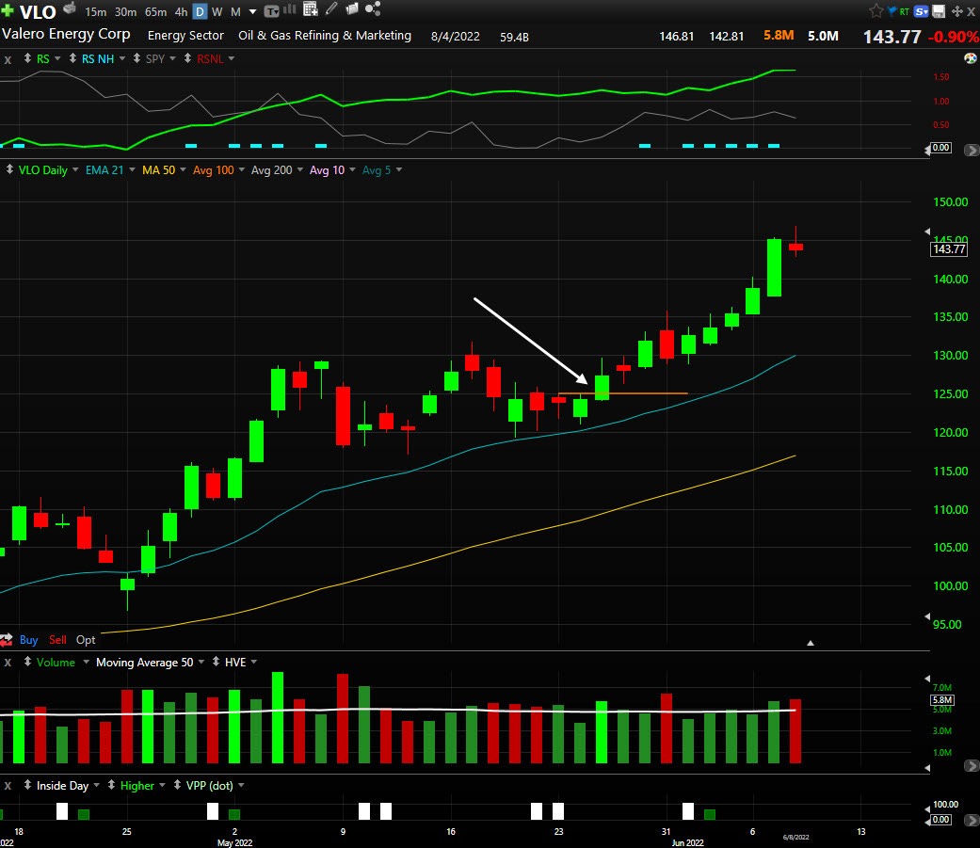The height and width of the screenshot is (848, 980).
Task: Click the 0.00 label on RS scale
Action: click(940, 148)
